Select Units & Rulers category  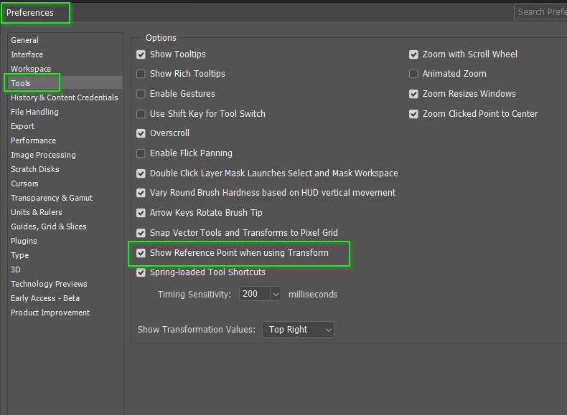[x=36, y=212]
